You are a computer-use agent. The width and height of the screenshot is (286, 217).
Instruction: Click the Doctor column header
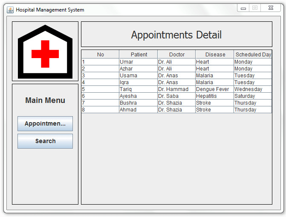tap(176, 55)
